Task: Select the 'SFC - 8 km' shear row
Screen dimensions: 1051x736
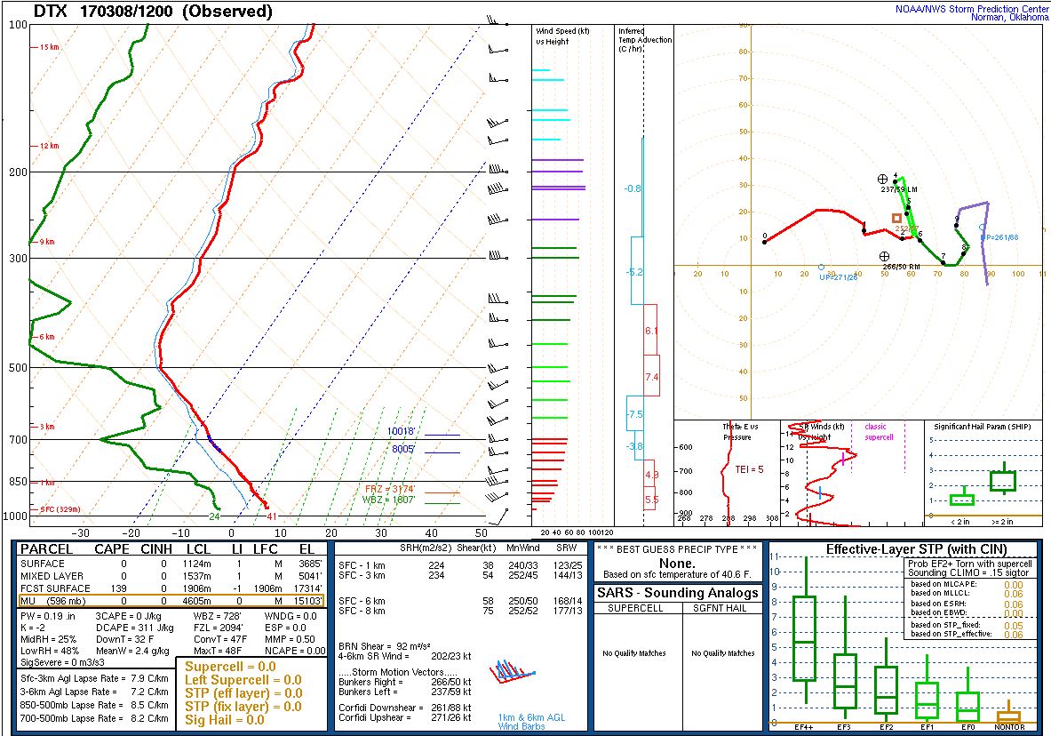Action: pyautogui.click(x=461, y=611)
